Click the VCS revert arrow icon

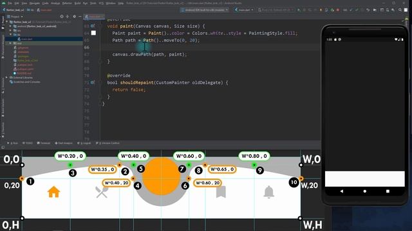click(x=368, y=10)
